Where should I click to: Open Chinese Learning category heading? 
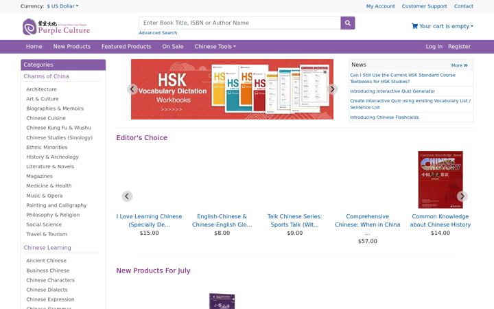pos(47,247)
